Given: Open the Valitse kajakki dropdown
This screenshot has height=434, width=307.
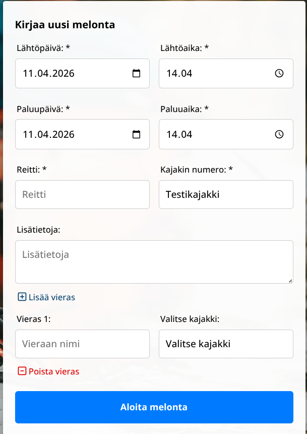Looking at the screenshot, I should [x=226, y=344].
